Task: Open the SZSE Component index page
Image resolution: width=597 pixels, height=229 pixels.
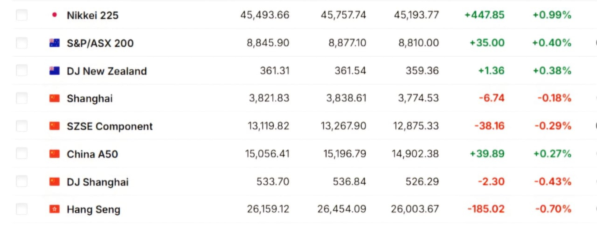Action: tap(109, 126)
